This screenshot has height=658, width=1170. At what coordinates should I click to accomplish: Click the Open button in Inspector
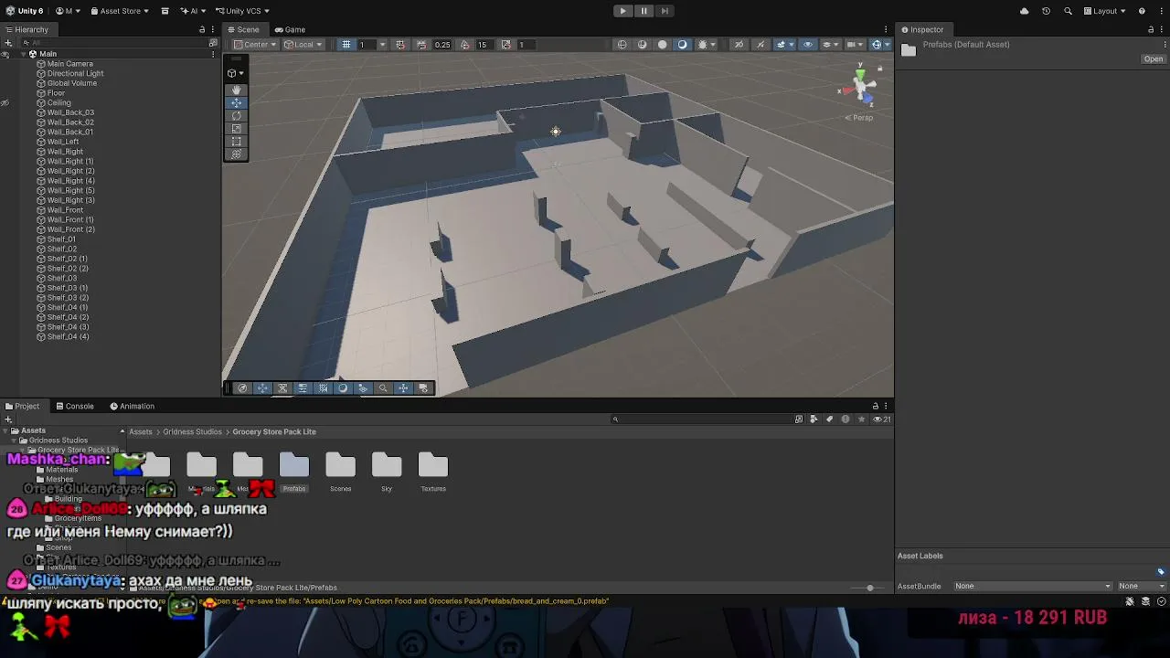tap(1154, 58)
